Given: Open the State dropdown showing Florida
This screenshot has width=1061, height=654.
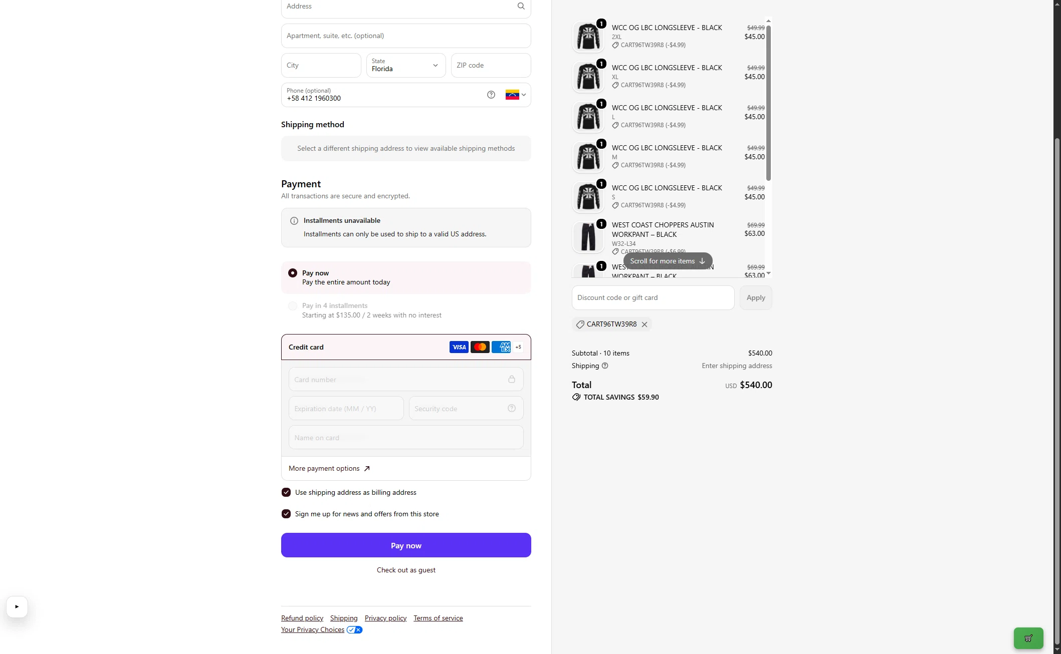Looking at the screenshot, I should [x=406, y=65].
